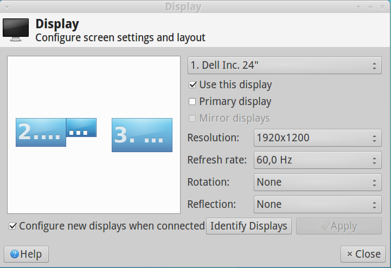Toggle Configure new displays when connected
The width and height of the screenshot is (391, 268).
pos(12,226)
